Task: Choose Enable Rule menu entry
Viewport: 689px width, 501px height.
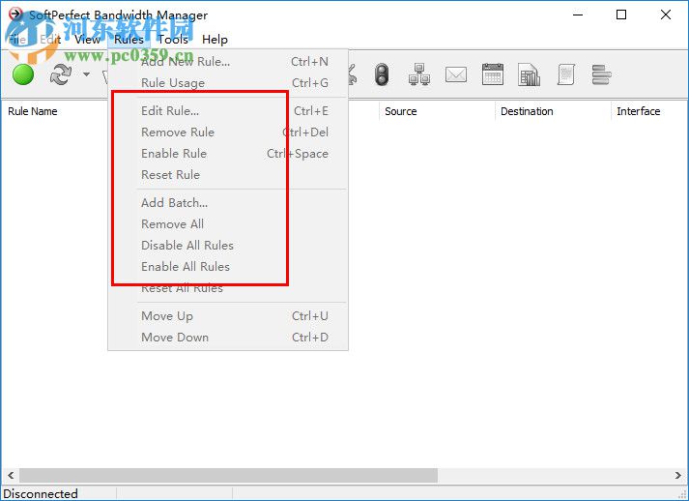Action: pyautogui.click(x=228, y=154)
